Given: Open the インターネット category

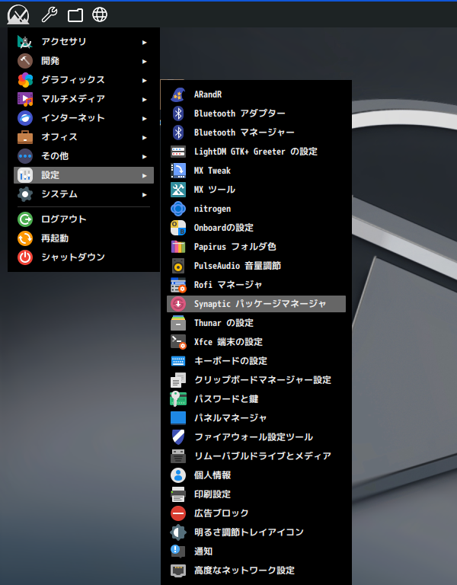Looking at the screenshot, I should click(84, 118).
